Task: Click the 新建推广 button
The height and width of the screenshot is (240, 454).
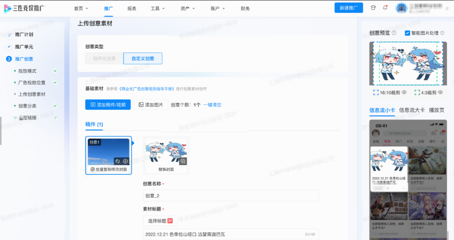Action: click(x=349, y=8)
